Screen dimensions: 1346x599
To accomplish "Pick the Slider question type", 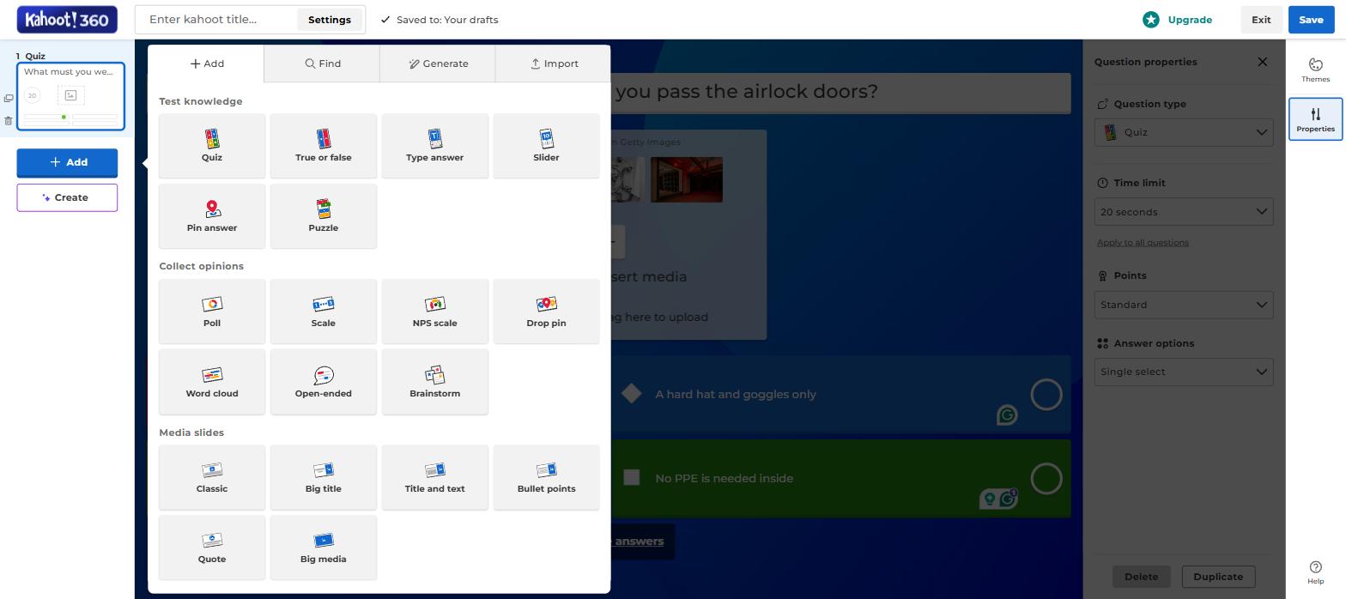I will tap(547, 146).
